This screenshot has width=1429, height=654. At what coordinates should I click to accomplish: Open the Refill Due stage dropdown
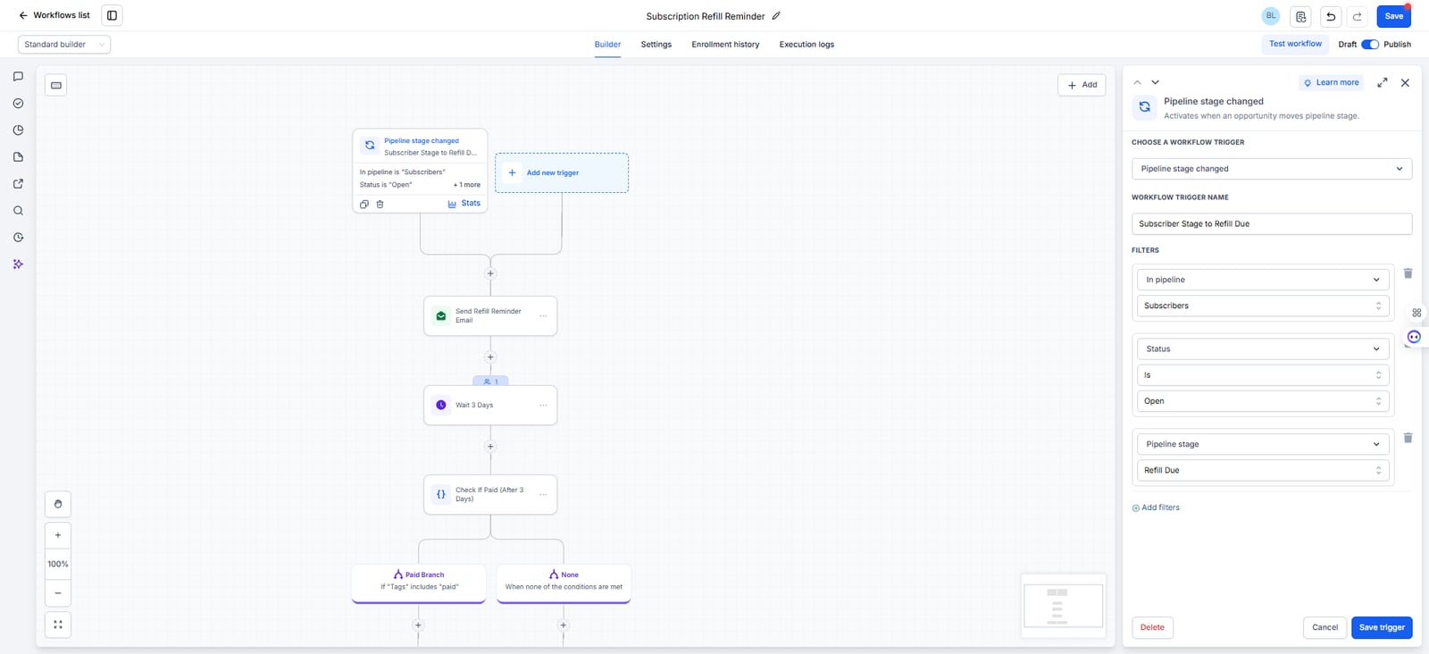pos(1263,471)
